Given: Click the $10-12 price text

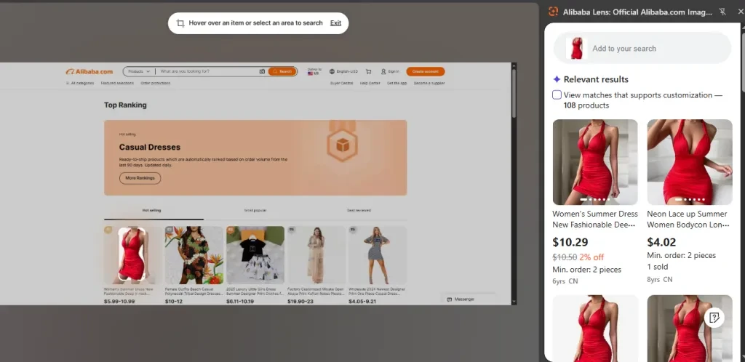Looking at the screenshot, I should pyautogui.click(x=174, y=301).
